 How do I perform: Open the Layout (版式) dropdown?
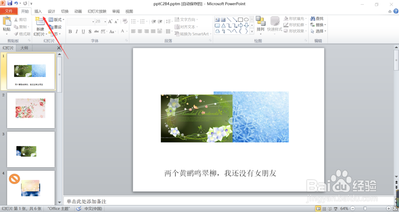click(x=56, y=20)
